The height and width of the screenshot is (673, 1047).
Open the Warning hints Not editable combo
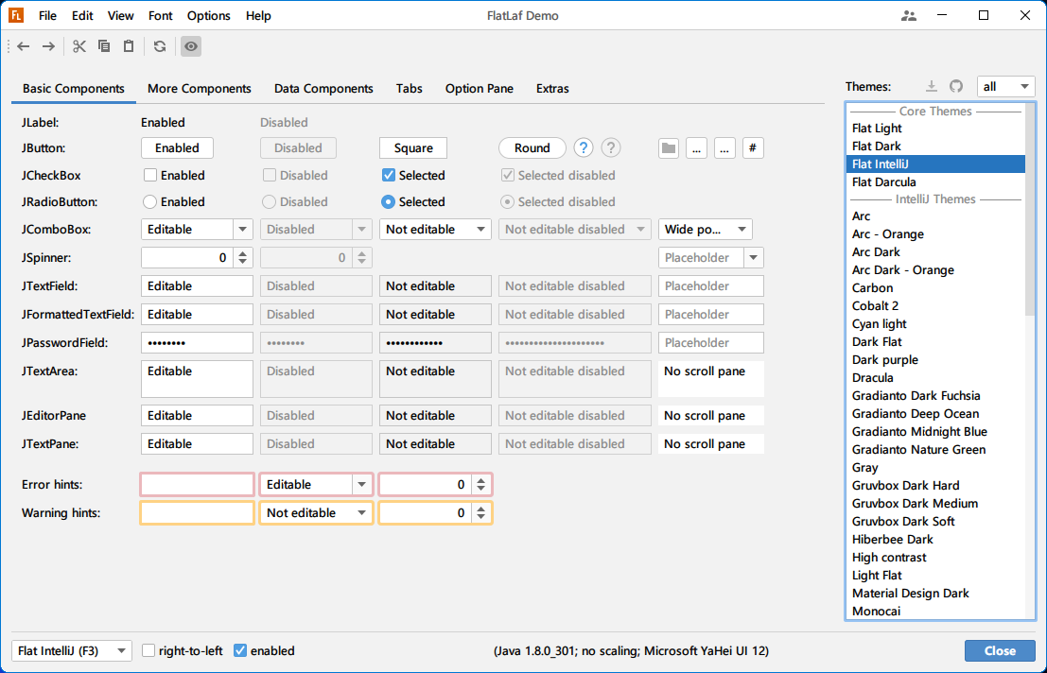point(317,513)
